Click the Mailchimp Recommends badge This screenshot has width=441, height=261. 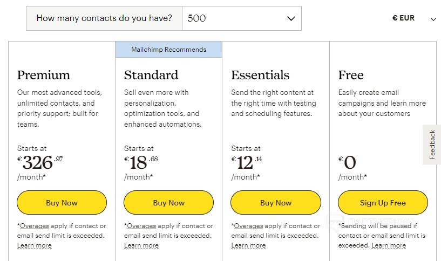coord(168,50)
